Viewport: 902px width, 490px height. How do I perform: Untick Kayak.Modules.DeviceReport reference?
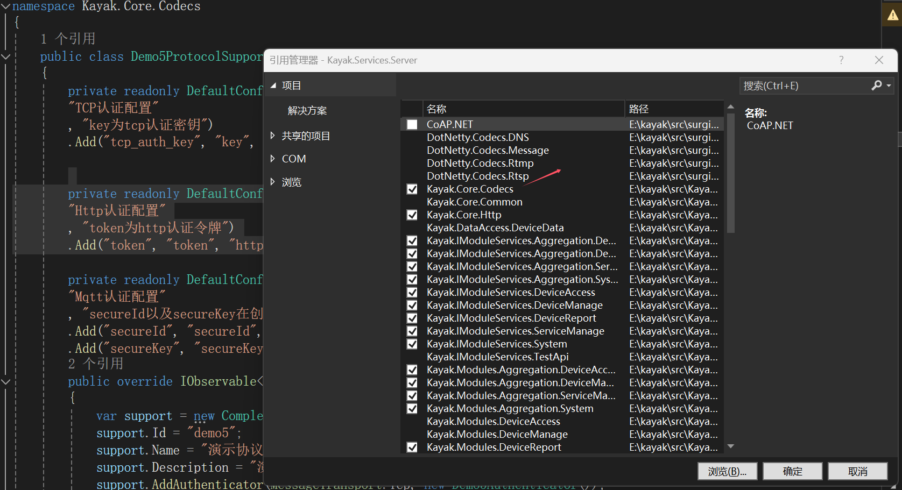click(412, 448)
